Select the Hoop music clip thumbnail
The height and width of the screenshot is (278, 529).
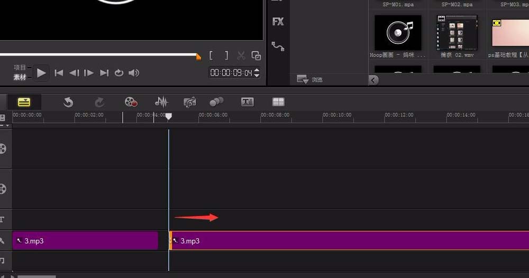[398, 33]
